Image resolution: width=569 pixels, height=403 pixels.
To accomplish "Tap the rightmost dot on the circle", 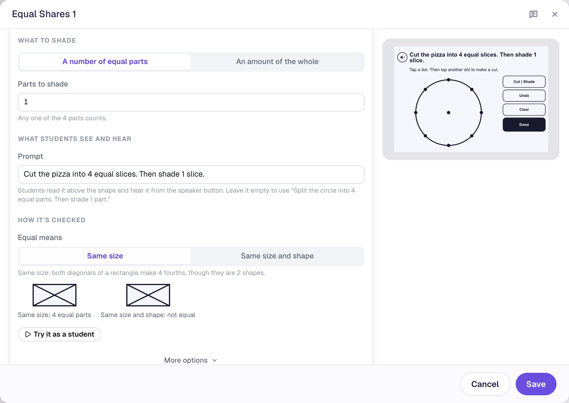I will pos(481,113).
